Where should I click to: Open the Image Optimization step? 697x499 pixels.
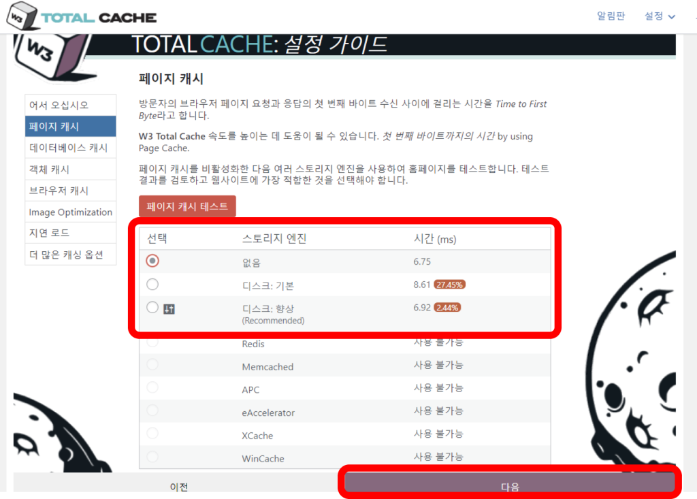(x=70, y=212)
